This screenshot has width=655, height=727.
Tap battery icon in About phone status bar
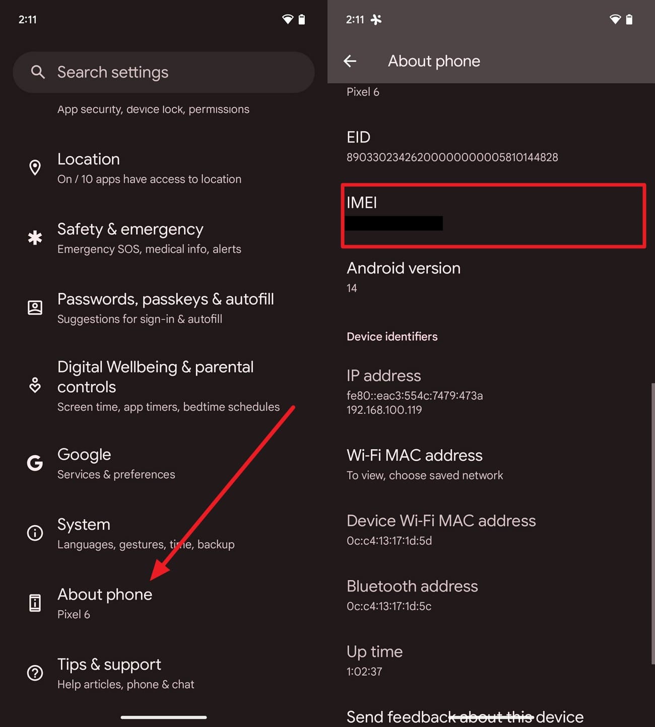(629, 20)
